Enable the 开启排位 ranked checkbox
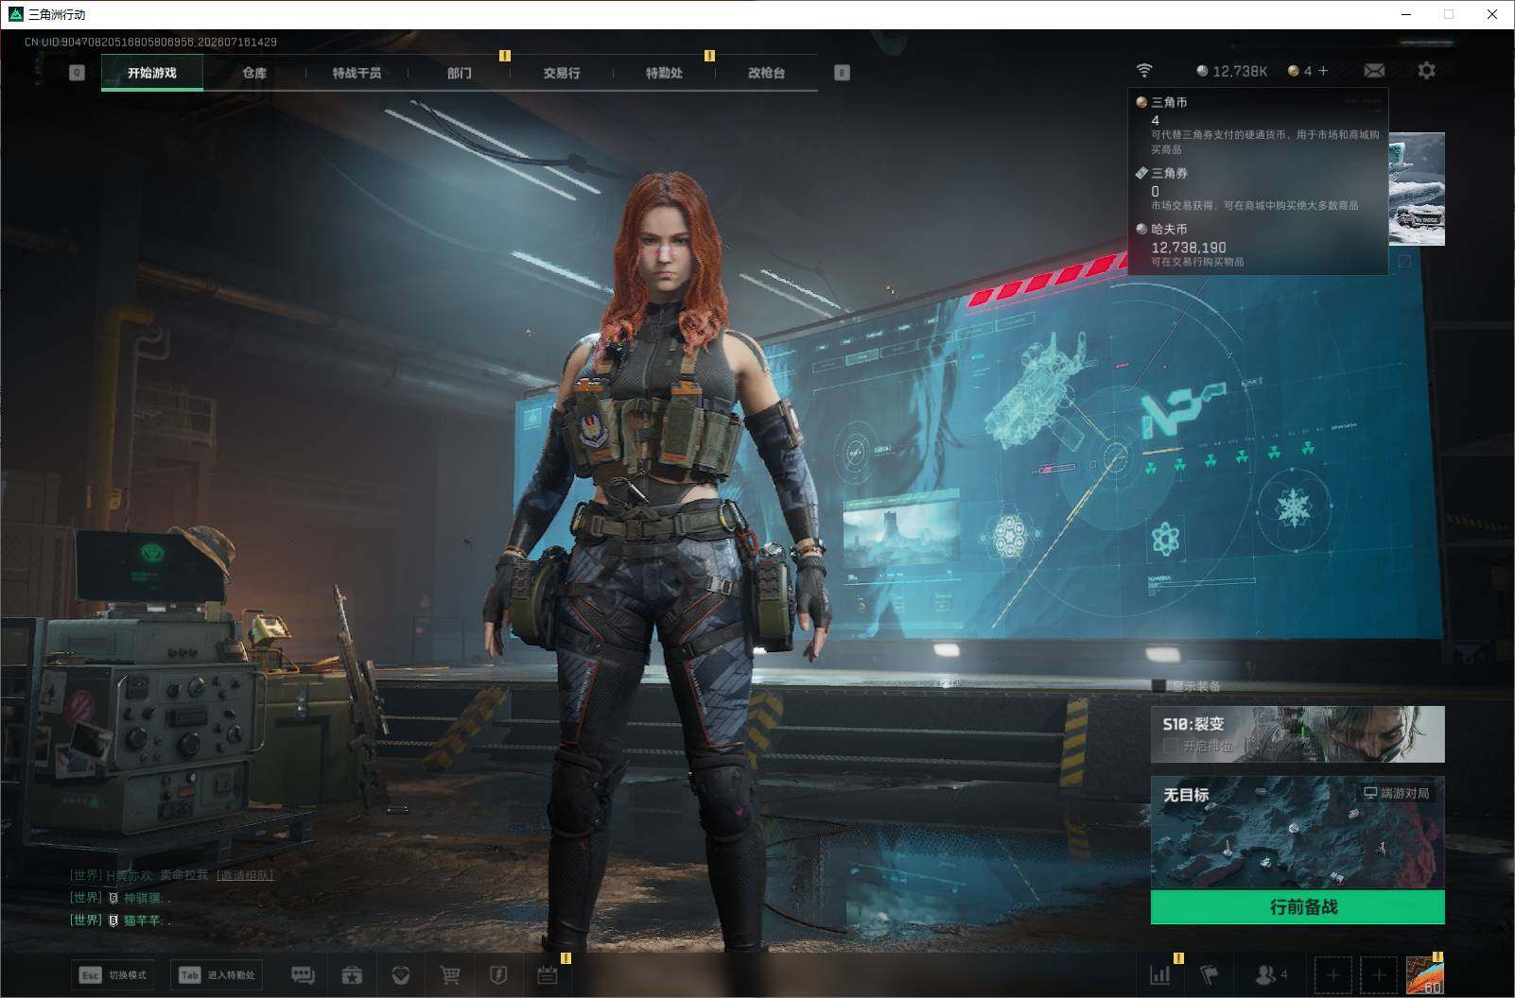Image resolution: width=1515 pixels, height=998 pixels. click(1170, 746)
